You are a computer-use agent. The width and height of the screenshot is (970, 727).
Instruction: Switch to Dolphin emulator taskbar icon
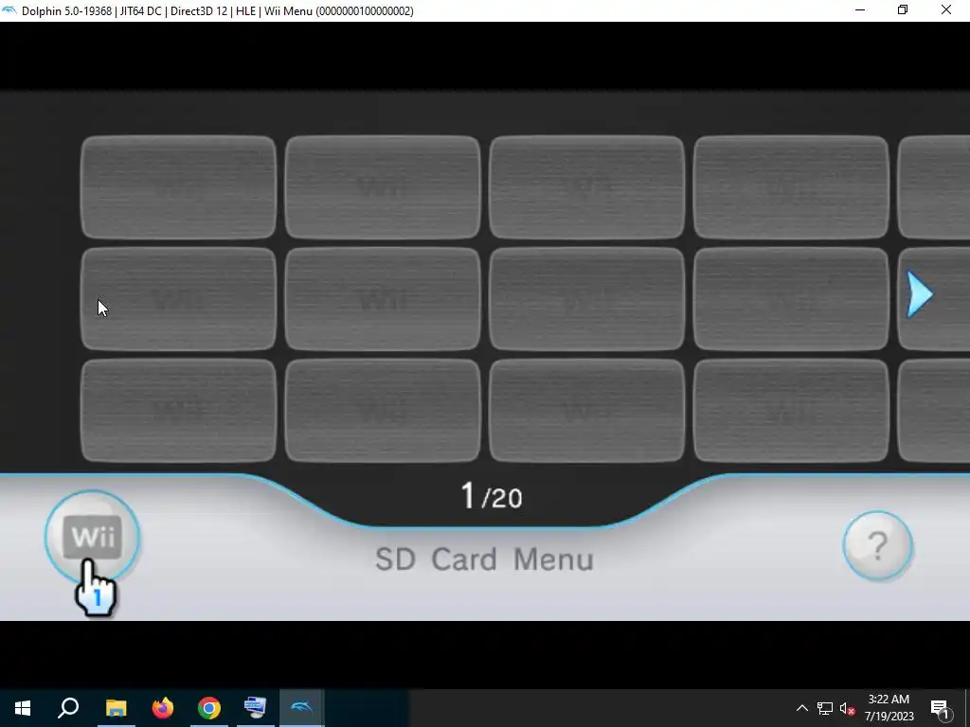click(302, 708)
